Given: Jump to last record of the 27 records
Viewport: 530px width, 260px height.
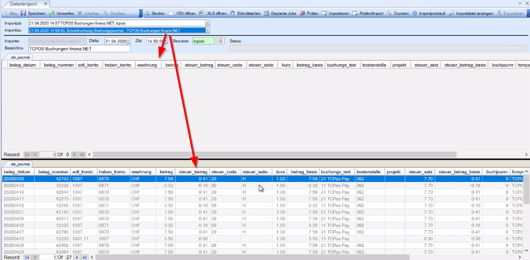Looking at the screenshot, I should (x=84, y=257).
